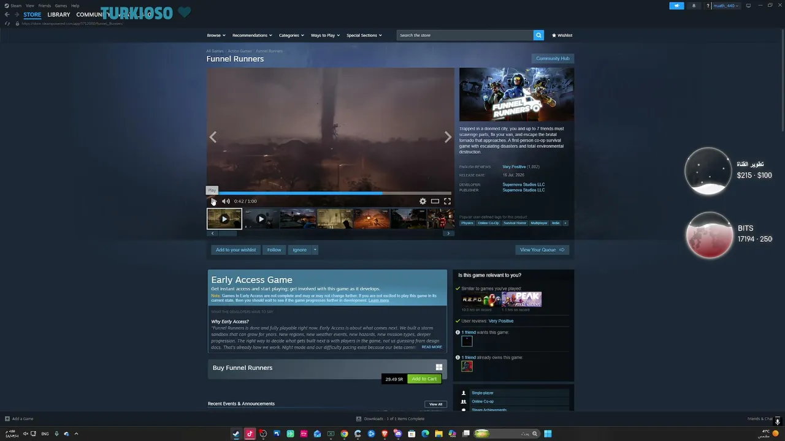The height and width of the screenshot is (441, 785).
Task: Select the first trailer thumbnail
Action: point(224,219)
